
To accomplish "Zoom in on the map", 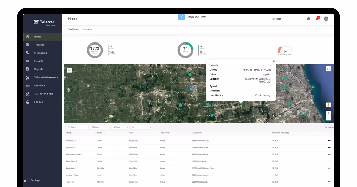I will (328, 113).
